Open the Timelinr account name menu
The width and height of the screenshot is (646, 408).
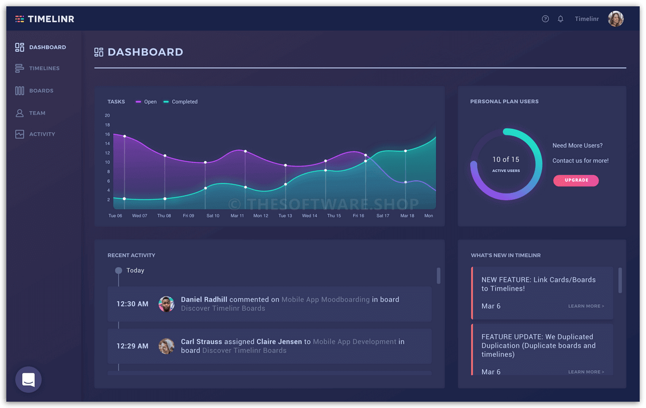pos(586,19)
